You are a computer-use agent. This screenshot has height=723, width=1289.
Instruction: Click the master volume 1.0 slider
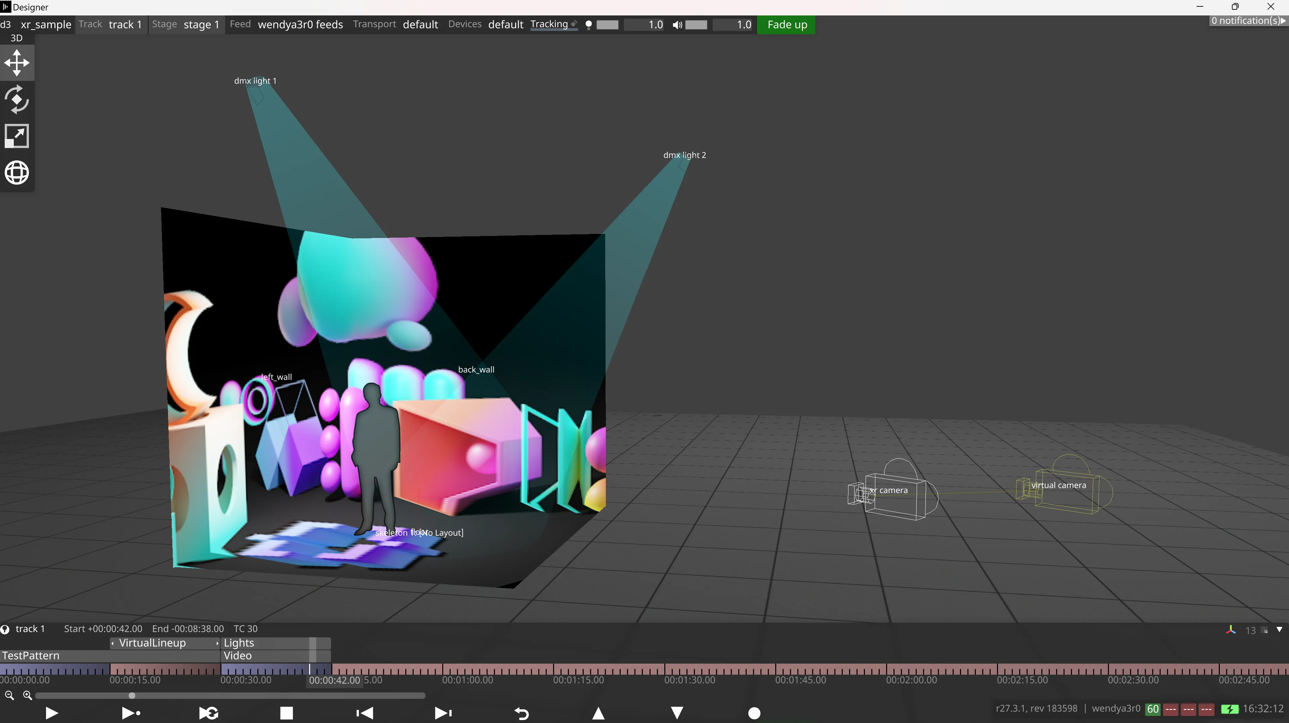[x=734, y=25]
